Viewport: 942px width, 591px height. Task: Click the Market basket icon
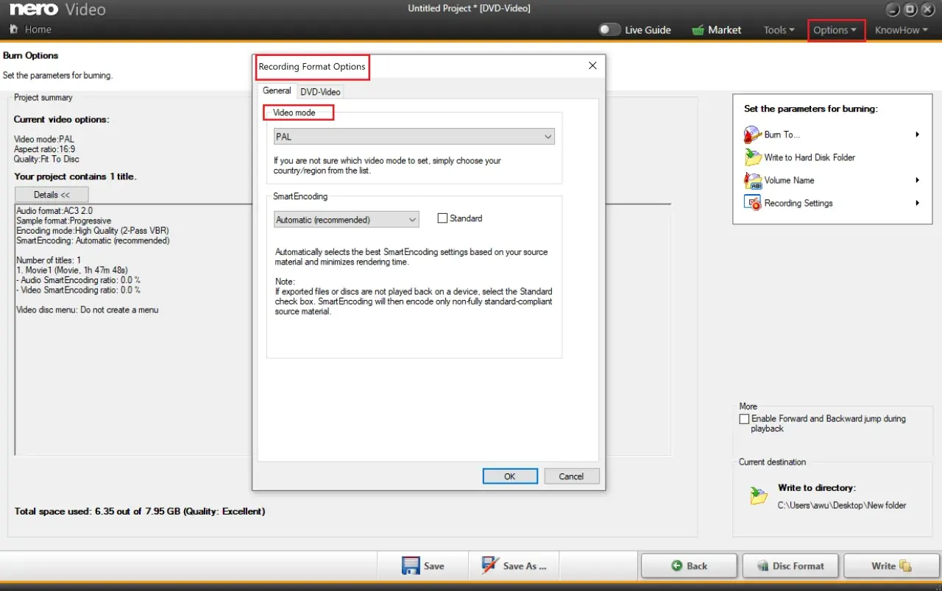click(698, 30)
